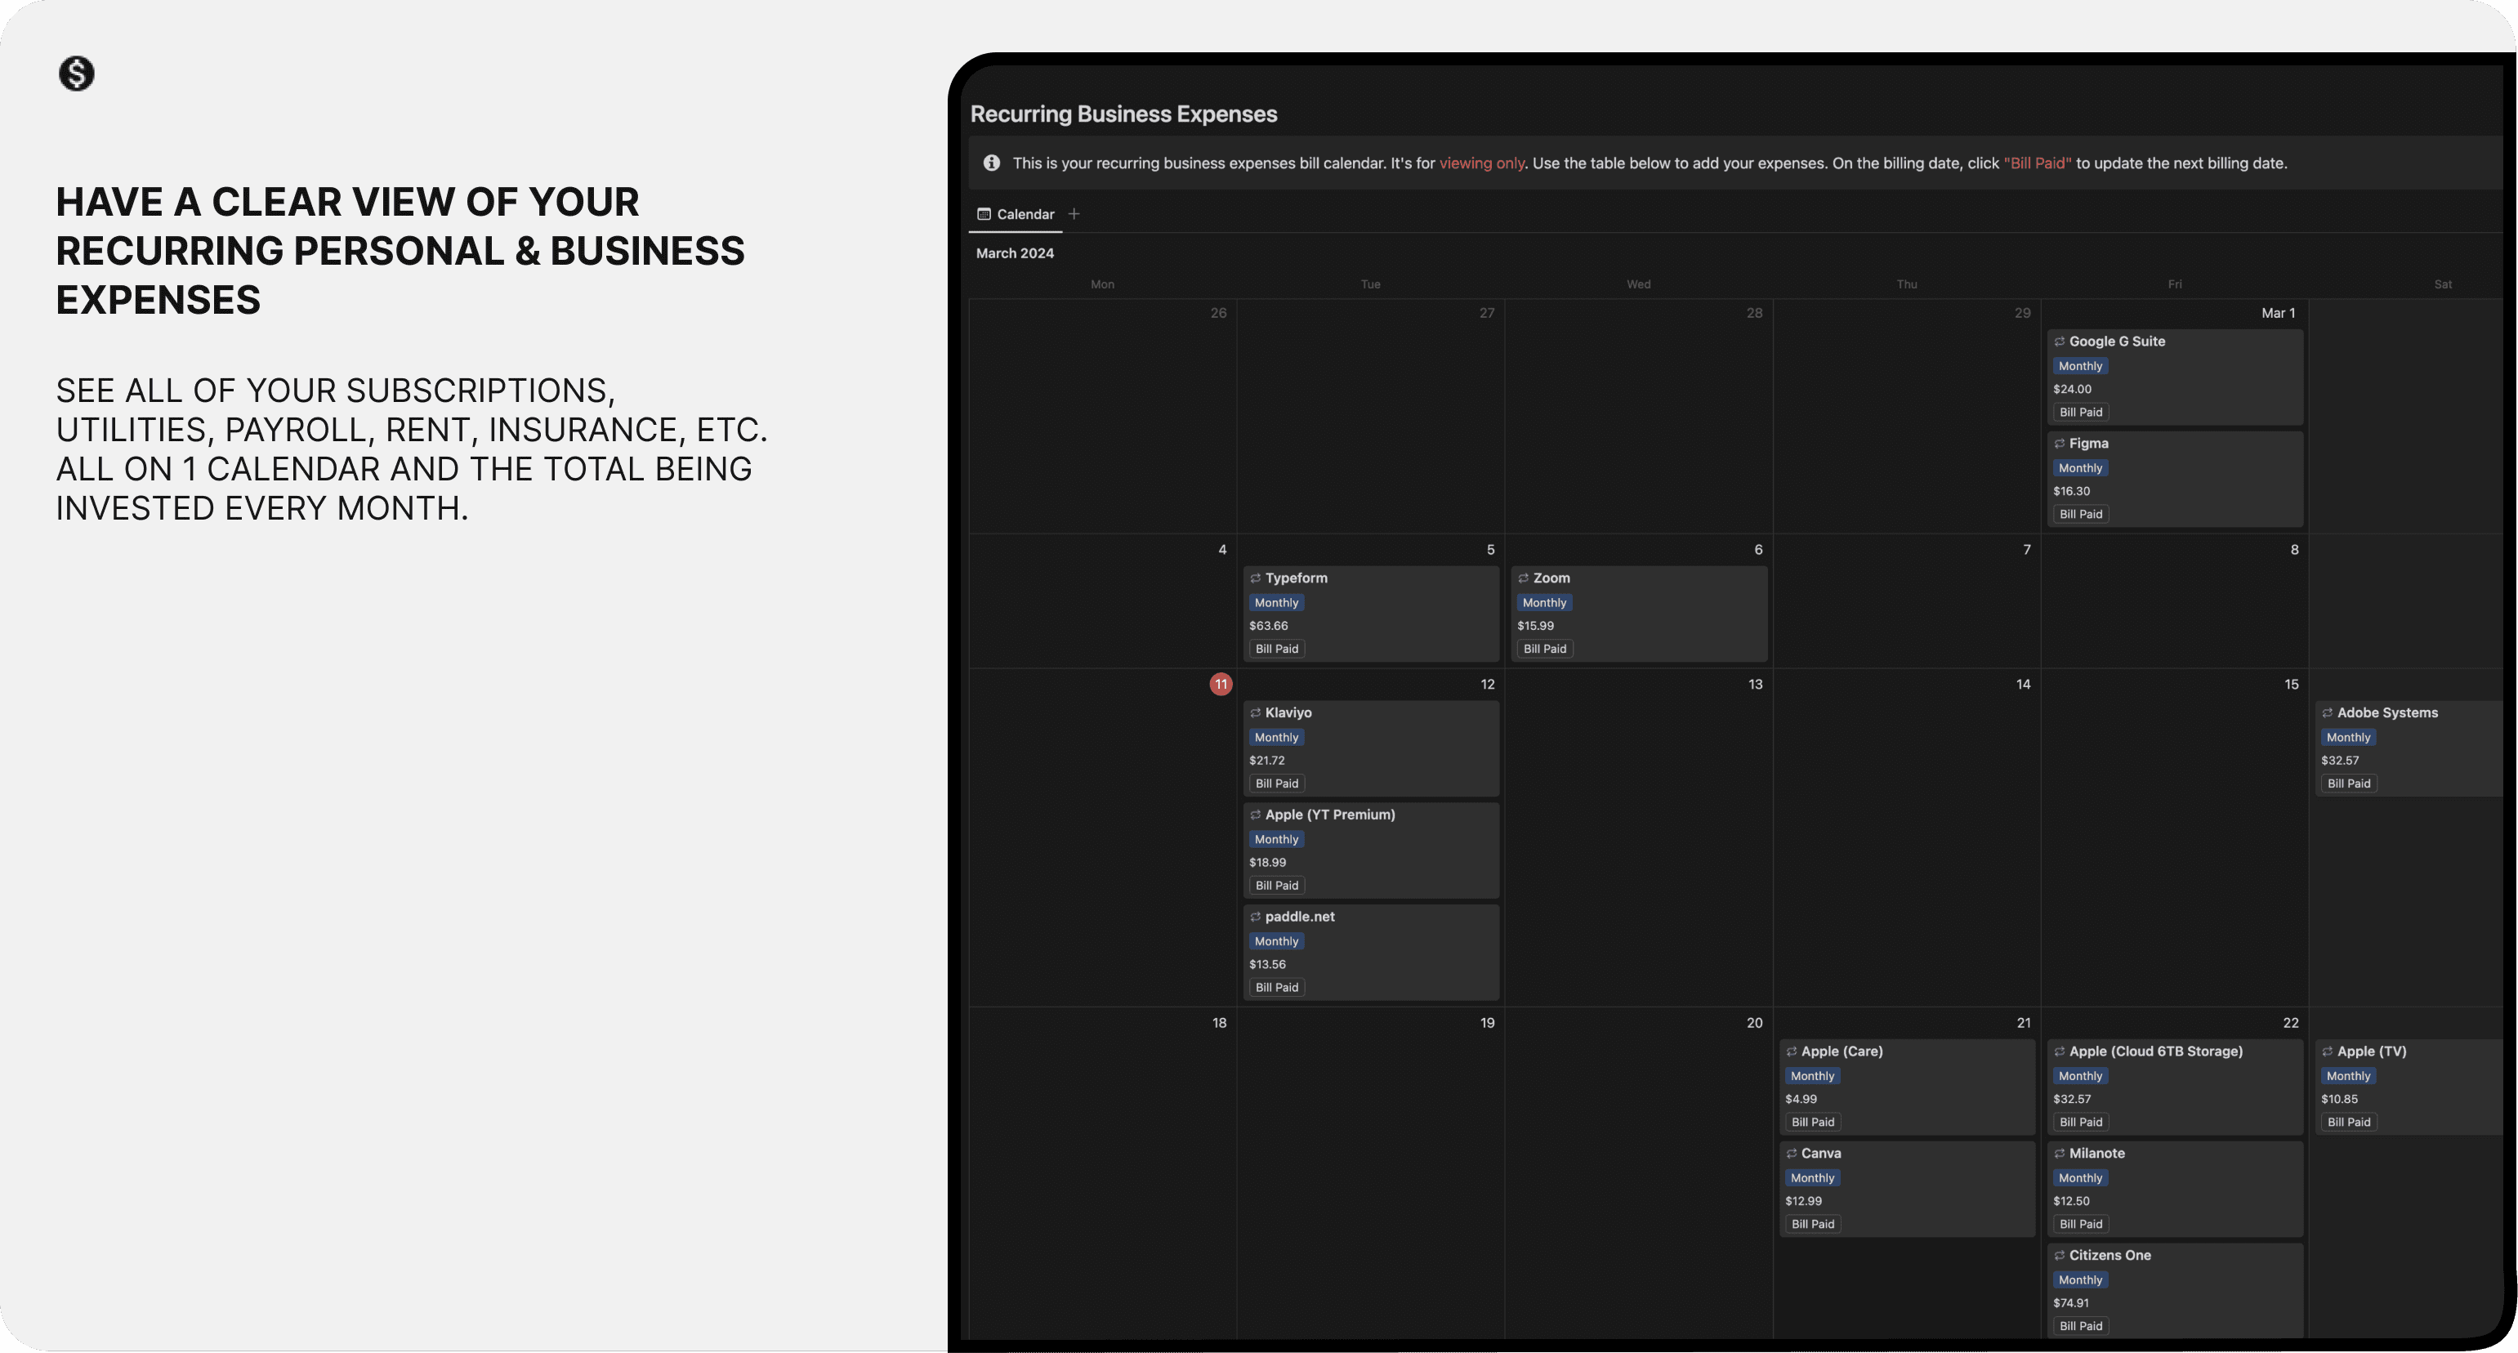Screen dimensions: 2518x1353
Task: Click the recurring icon beside Zoom
Action: point(1523,578)
